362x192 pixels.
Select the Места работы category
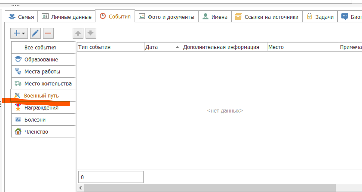coord(42,72)
